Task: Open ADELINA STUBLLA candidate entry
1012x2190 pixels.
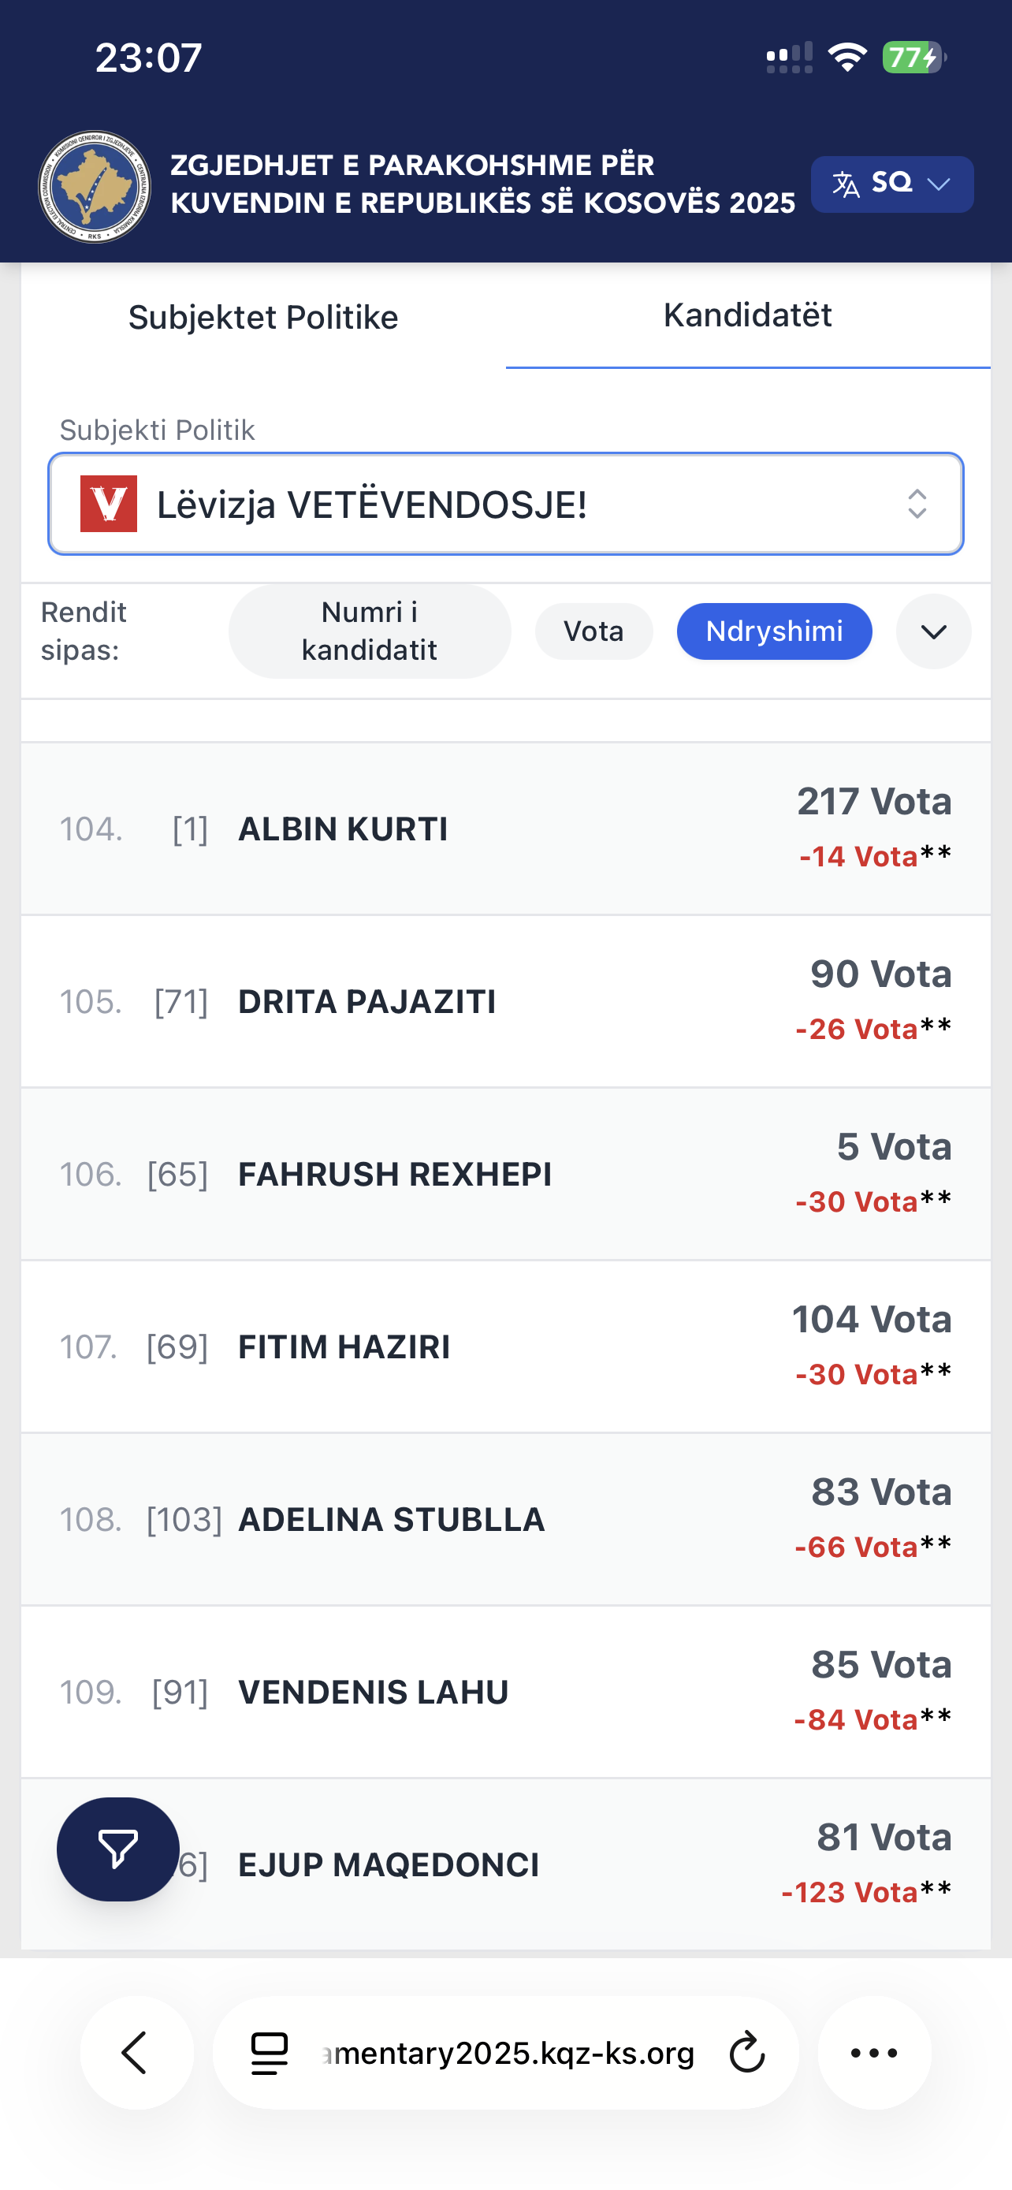Action: tap(505, 1519)
